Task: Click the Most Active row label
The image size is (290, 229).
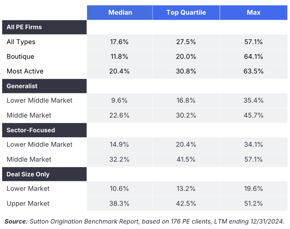Action: pyautogui.click(x=25, y=71)
